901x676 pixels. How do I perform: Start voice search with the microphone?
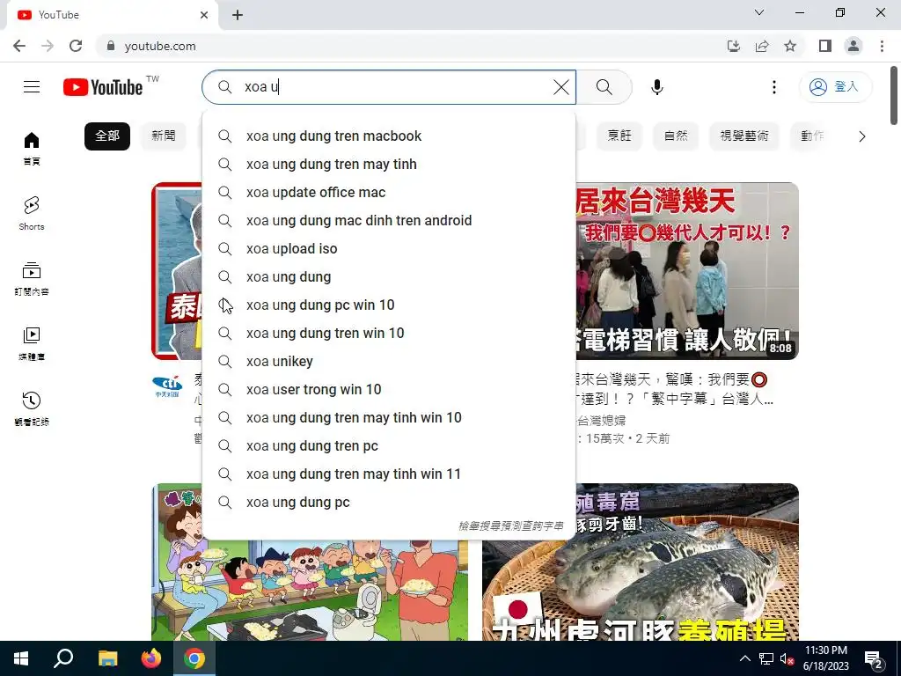point(656,87)
